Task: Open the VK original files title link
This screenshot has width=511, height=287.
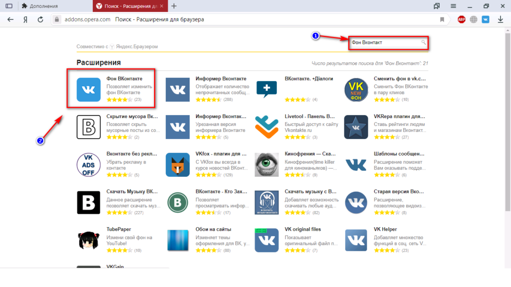Action: point(303,229)
